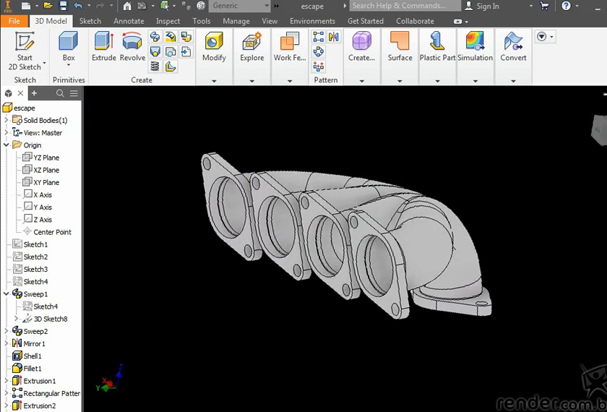
Task: Click the Extrude tool in the ribbon
Action: pos(104,47)
